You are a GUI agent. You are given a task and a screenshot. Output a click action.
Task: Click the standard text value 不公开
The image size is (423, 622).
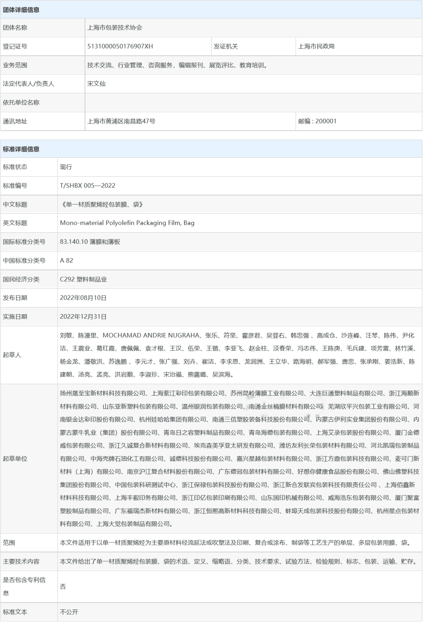[69, 612]
